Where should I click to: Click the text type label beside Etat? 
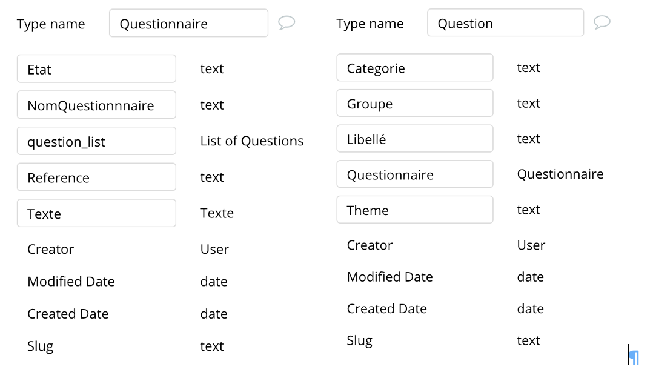click(212, 69)
